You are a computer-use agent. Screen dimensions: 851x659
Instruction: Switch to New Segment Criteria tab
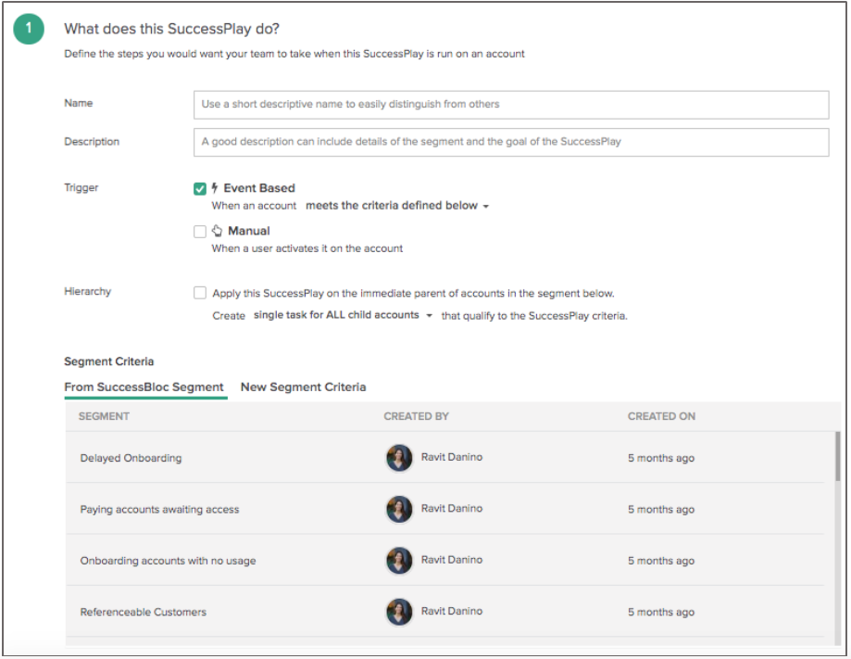pos(304,387)
